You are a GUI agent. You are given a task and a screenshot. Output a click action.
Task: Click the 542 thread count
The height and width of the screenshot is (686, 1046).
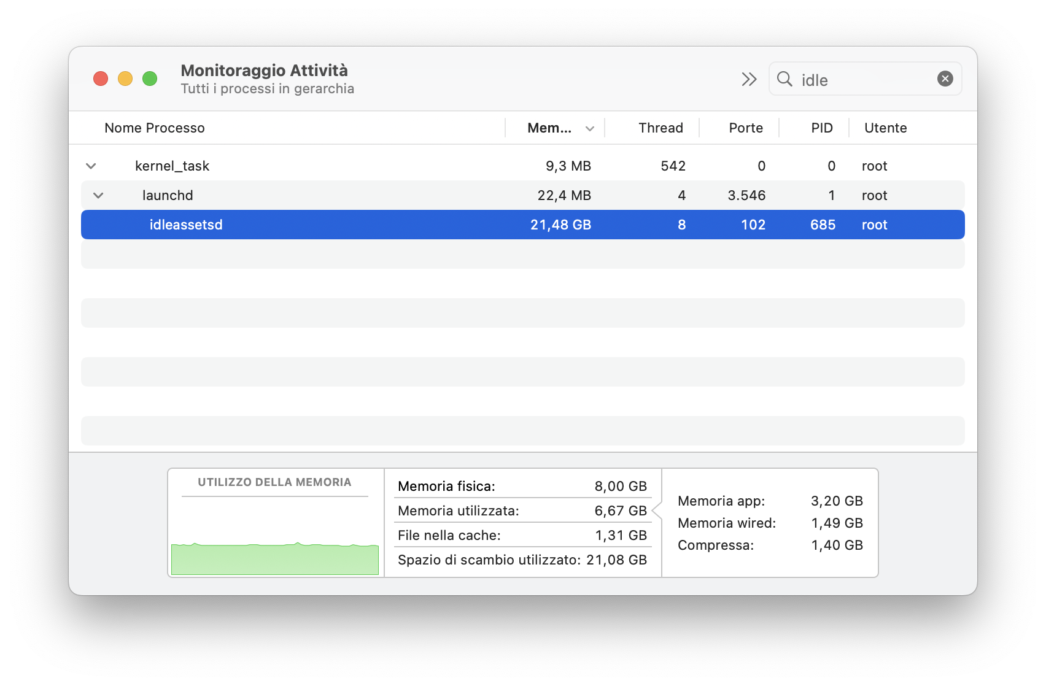tap(673, 166)
